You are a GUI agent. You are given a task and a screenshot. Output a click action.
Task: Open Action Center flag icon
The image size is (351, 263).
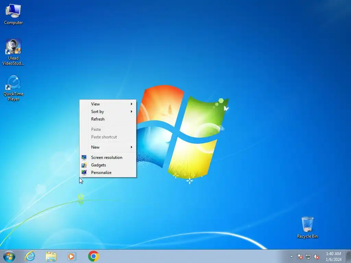click(300, 256)
